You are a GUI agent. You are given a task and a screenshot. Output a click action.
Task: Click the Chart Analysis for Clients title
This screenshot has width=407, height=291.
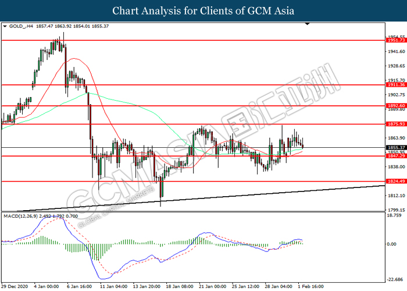203,11
